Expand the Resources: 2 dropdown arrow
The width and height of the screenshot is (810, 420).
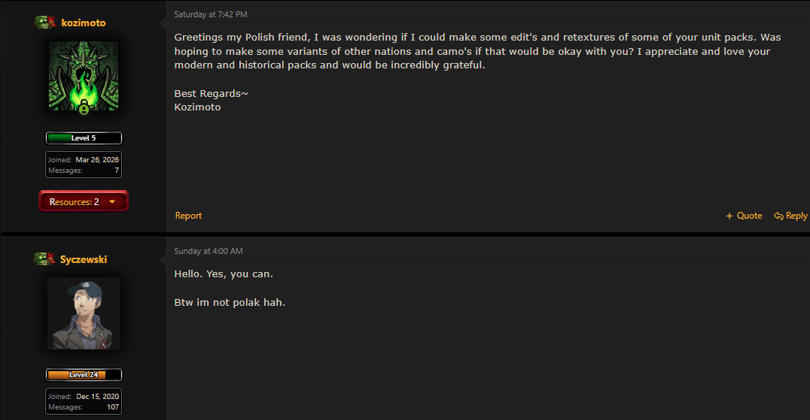click(112, 201)
